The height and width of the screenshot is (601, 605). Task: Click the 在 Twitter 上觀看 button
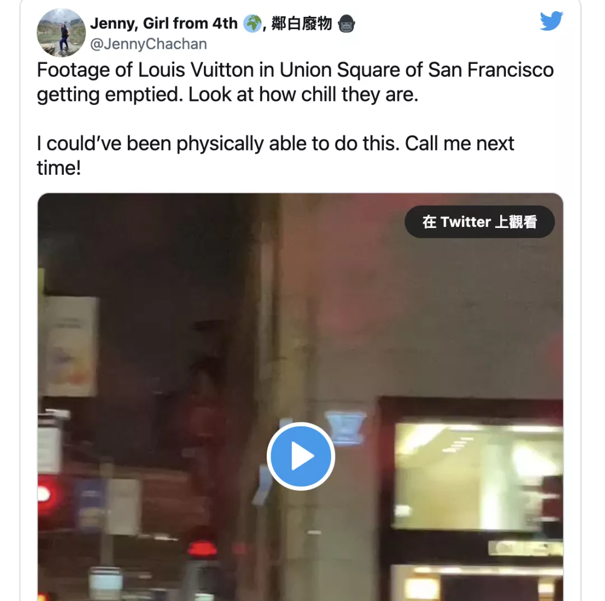[479, 222]
